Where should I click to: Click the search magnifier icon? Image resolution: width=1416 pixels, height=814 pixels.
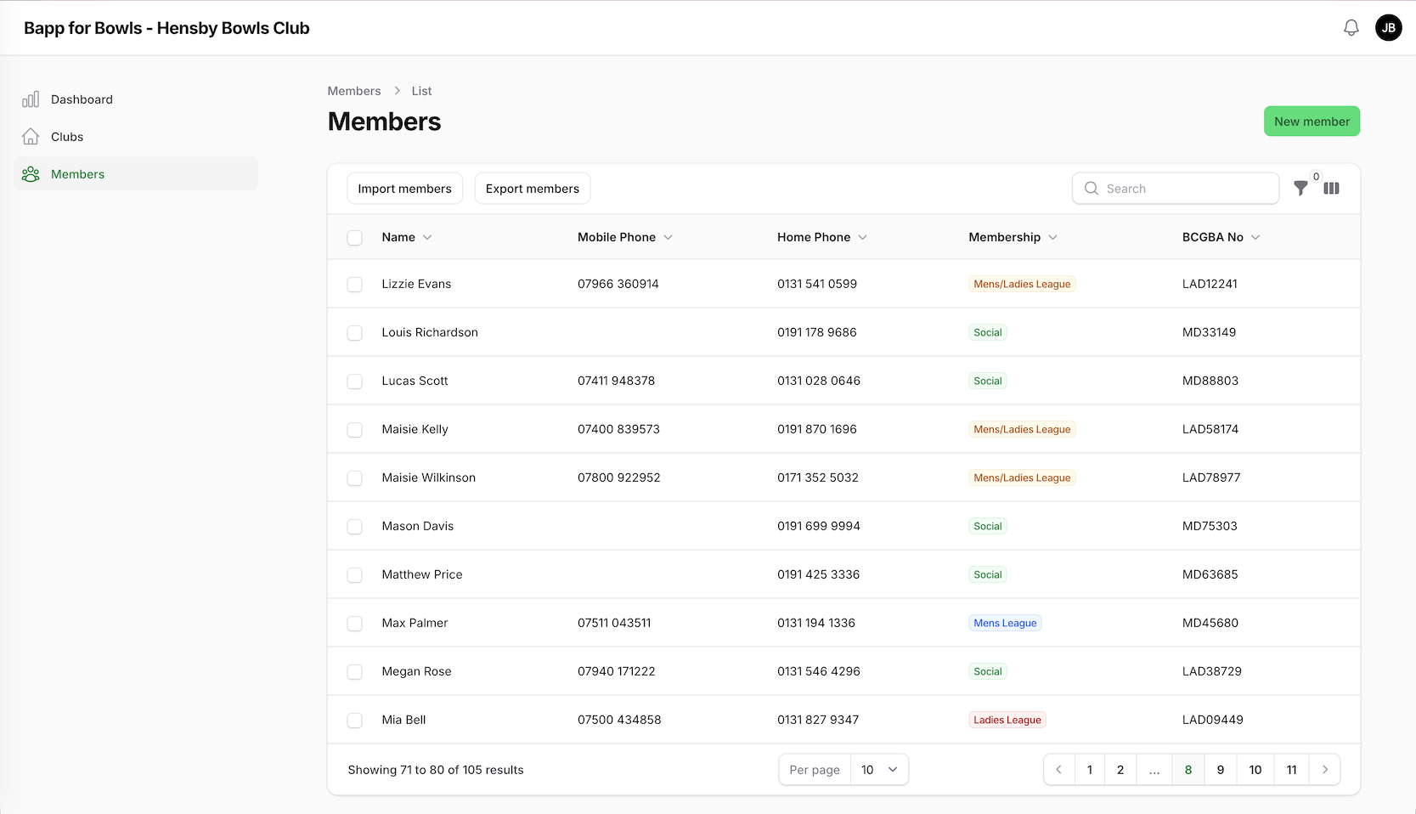[x=1092, y=188]
